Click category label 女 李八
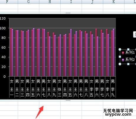 [x=107, y=88]
